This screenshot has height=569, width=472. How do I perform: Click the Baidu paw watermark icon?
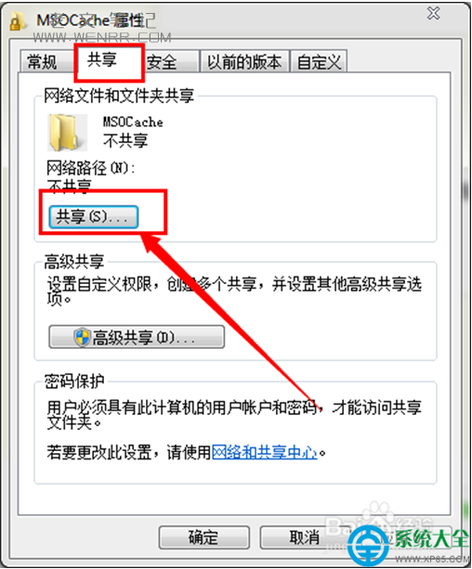[378, 515]
